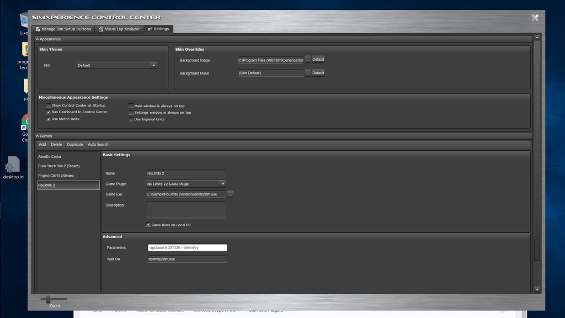Click the settings scrollbar down arrow
This screenshot has width=565, height=318.
point(537,289)
